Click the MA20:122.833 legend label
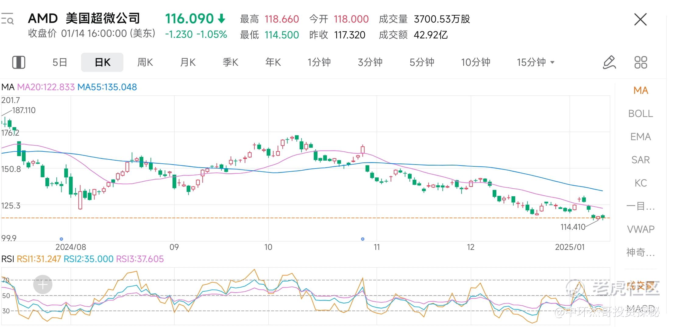This screenshot has width=673, height=327. coord(46,87)
